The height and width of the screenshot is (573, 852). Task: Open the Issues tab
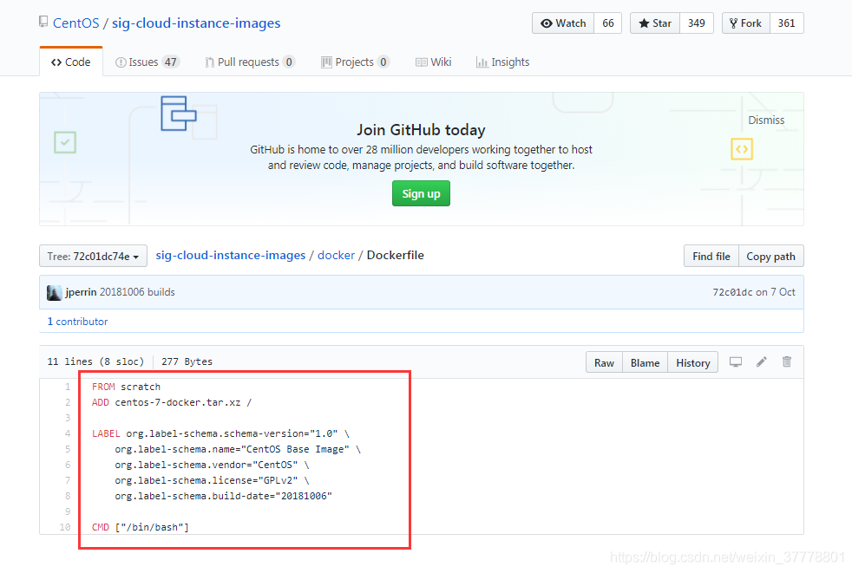[x=147, y=62]
